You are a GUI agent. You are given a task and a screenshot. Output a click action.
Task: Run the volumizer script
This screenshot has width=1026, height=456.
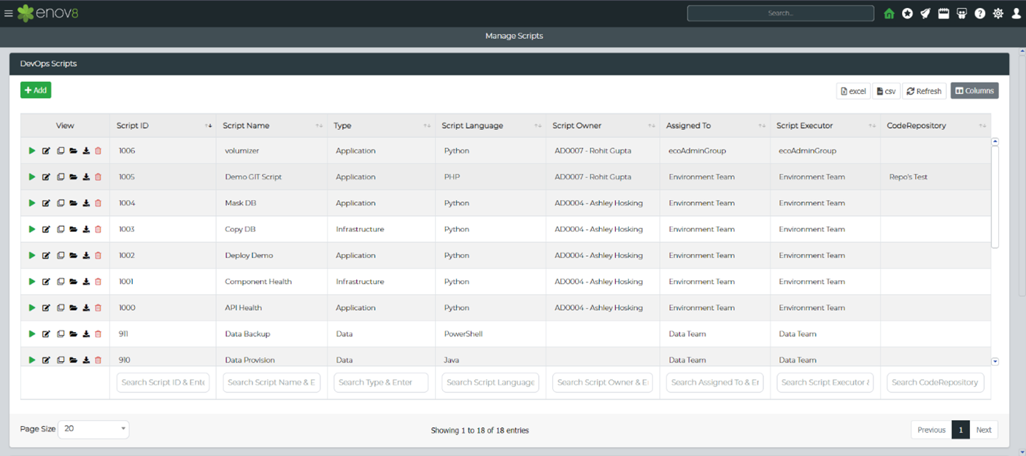31,150
